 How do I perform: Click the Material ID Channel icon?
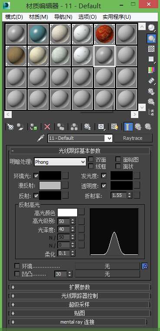point(101,127)
